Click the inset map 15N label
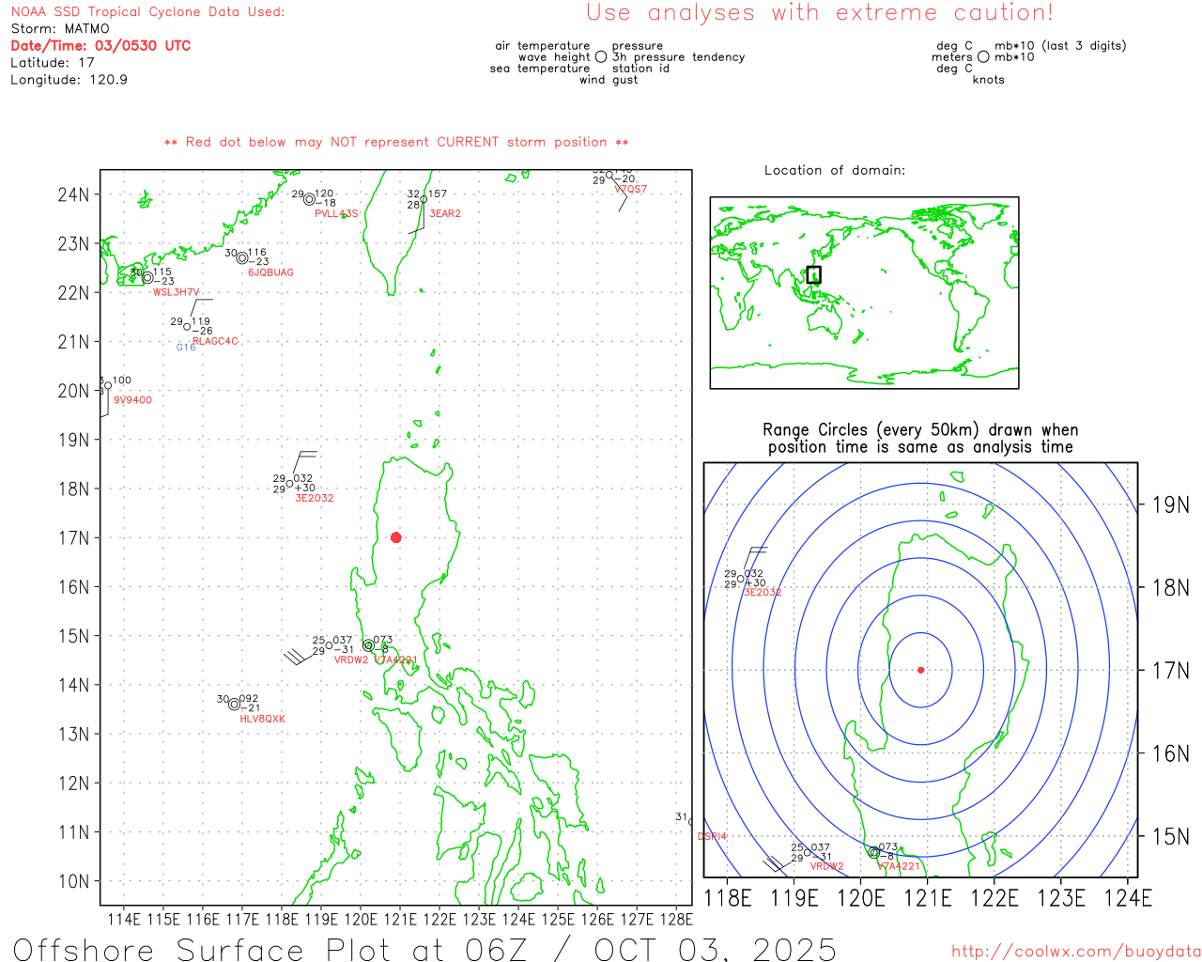 tap(1170, 836)
